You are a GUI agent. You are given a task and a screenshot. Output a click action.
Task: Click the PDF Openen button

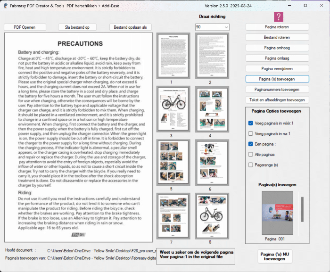[x=25, y=27]
